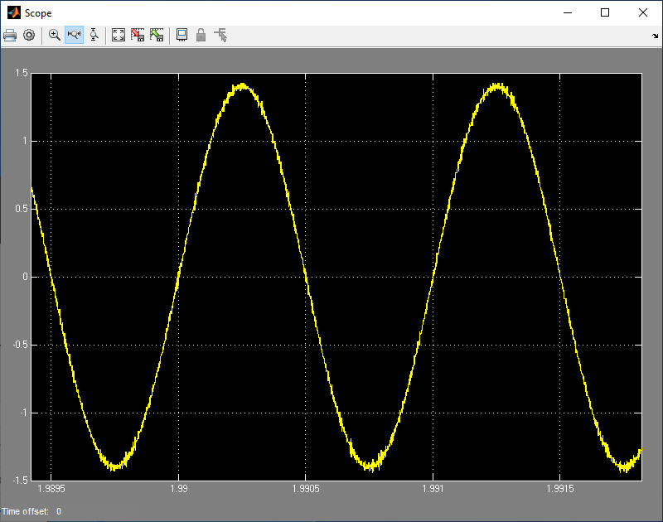Switch on Floating scope mode

click(181, 36)
